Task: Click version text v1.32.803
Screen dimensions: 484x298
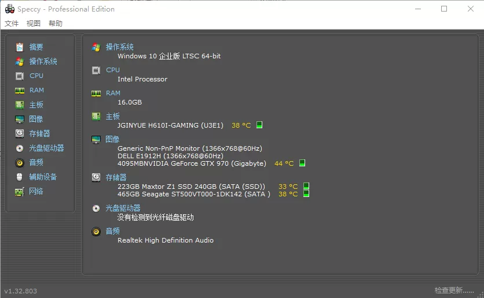Action: (x=21, y=291)
